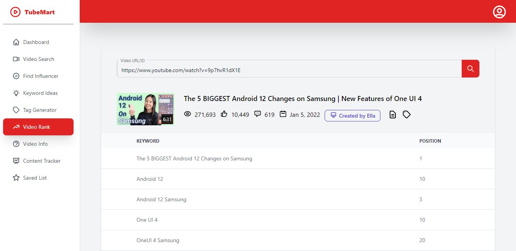Click the Saved List star icon

click(16, 178)
